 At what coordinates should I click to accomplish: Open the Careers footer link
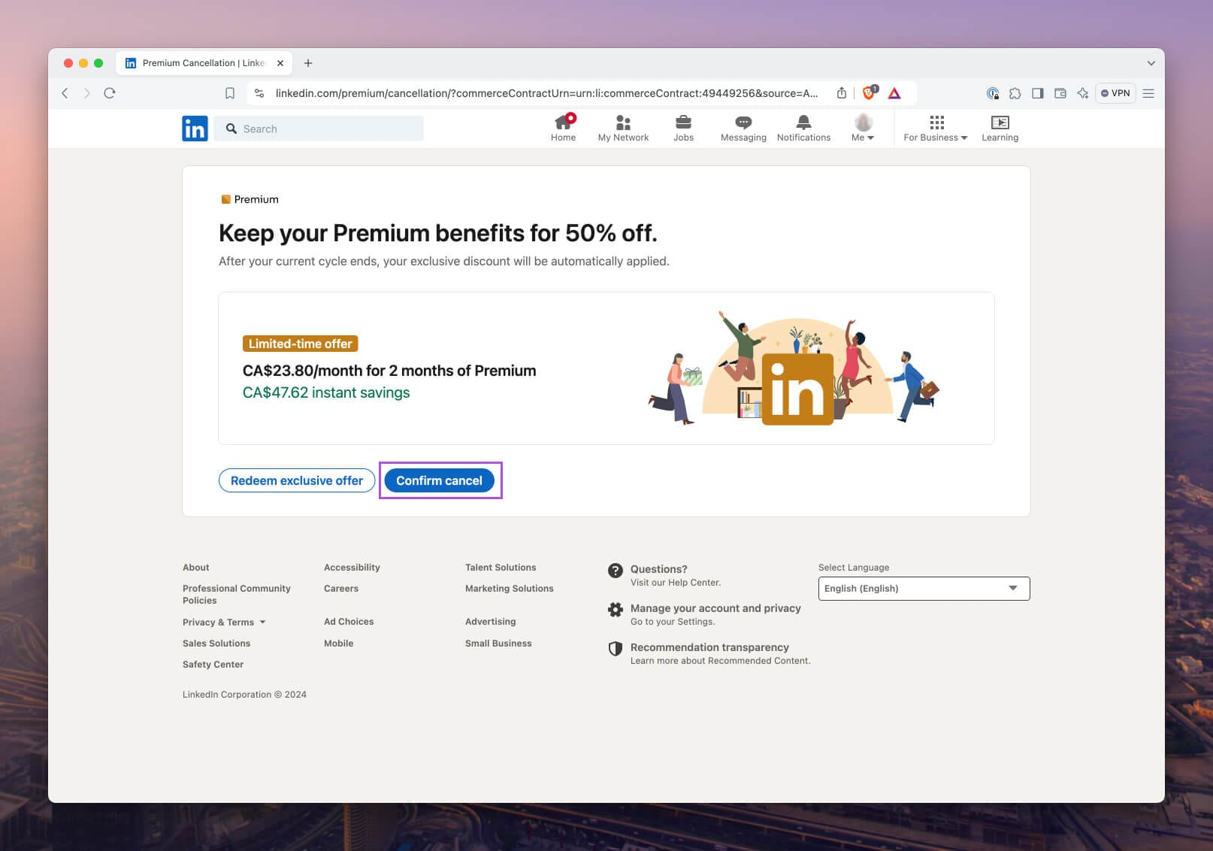pos(341,589)
